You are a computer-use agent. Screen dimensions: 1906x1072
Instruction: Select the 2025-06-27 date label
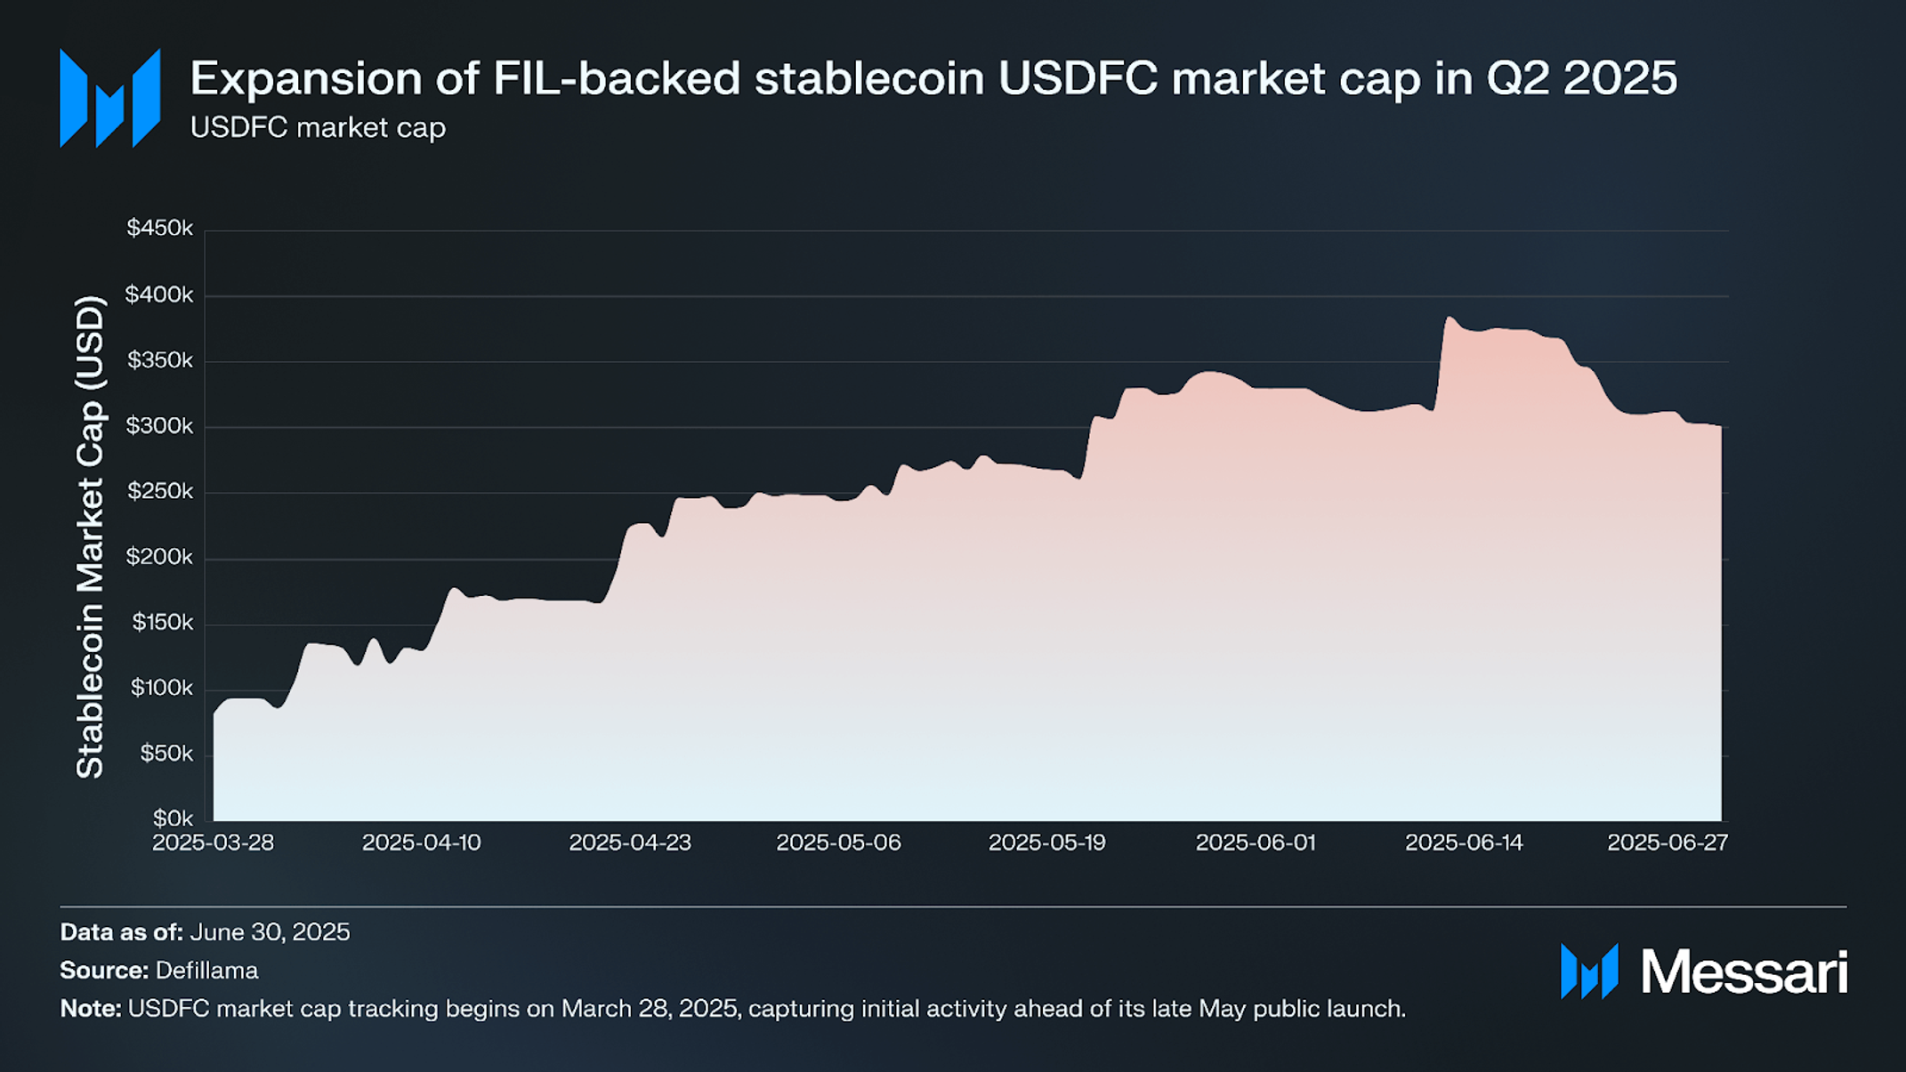tap(1668, 843)
